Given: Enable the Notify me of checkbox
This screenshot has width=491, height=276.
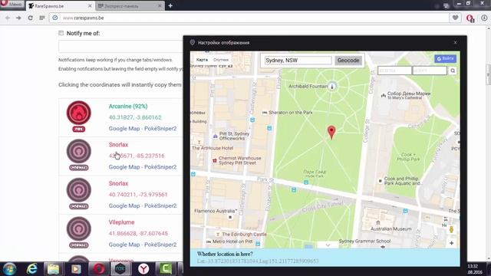Looking at the screenshot, I should 61,33.
